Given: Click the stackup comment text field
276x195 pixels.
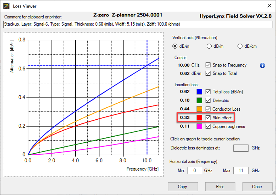Looking at the screenshot, I should 137,24.
